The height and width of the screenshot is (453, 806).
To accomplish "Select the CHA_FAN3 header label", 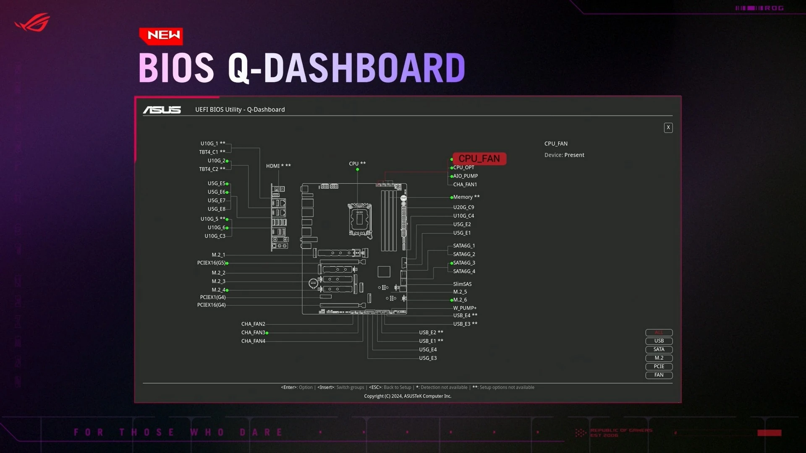I will pos(253,333).
